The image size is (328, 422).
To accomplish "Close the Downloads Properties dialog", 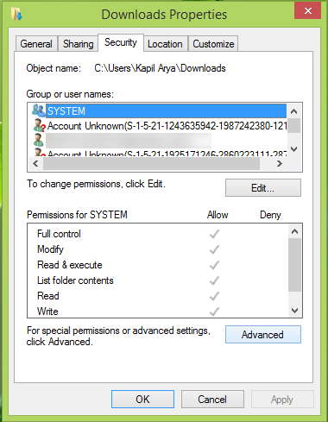I will [307, 11].
